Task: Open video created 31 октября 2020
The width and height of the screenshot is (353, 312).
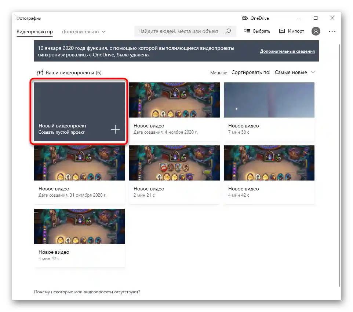Action: click(x=79, y=175)
